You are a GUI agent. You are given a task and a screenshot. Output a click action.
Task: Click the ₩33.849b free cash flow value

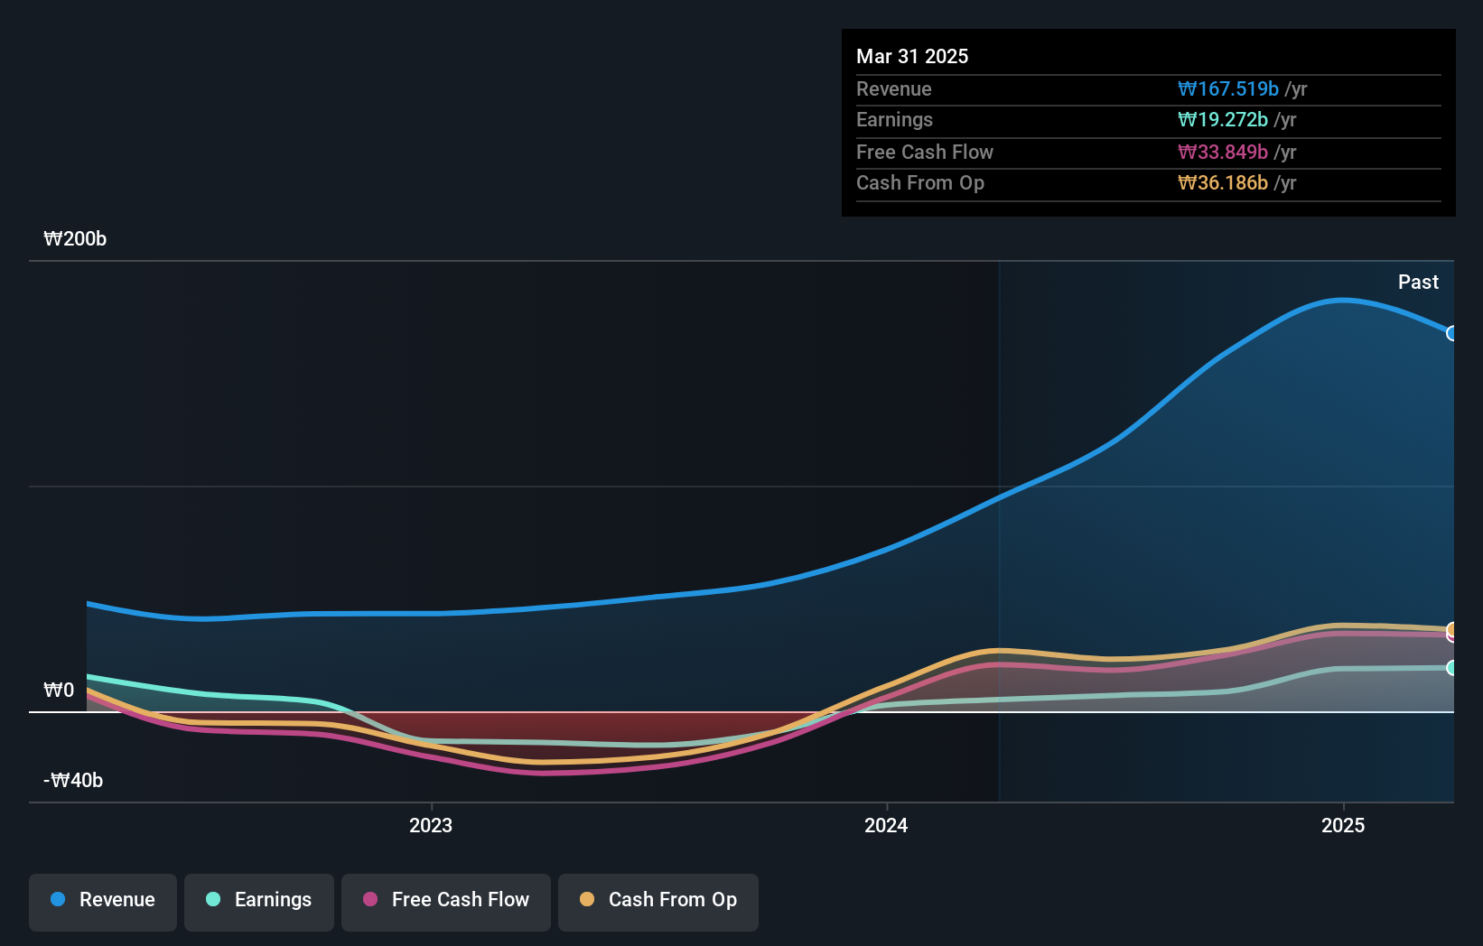coord(1223,152)
